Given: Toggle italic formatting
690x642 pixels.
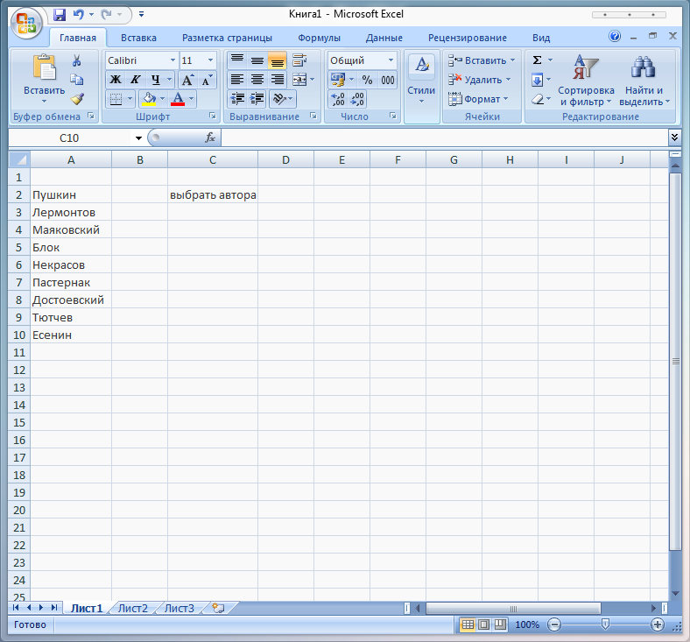Looking at the screenshot, I should [x=135, y=80].
